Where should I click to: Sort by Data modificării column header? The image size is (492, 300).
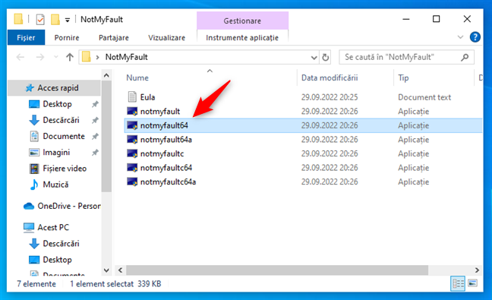click(330, 77)
